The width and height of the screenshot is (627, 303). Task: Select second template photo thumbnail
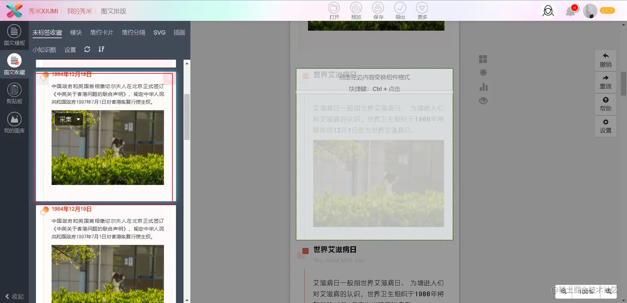tap(107, 274)
